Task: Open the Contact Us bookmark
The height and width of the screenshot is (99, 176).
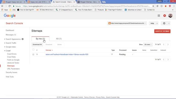Action: [x=149, y=10]
